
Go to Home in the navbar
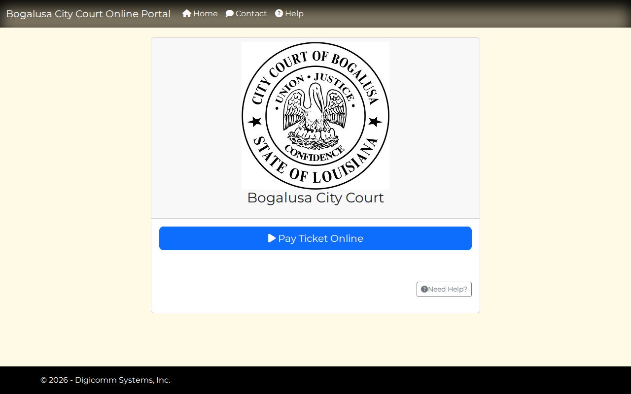[200, 14]
